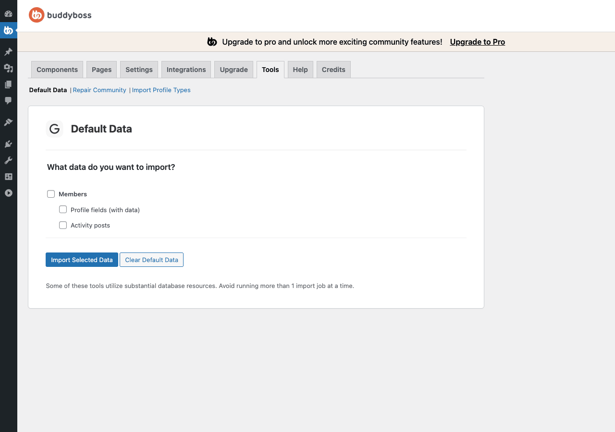Viewport: 615px width, 432px height.
Task: Open Comments via the speech-bubble sidebar icon
Action: (8, 101)
